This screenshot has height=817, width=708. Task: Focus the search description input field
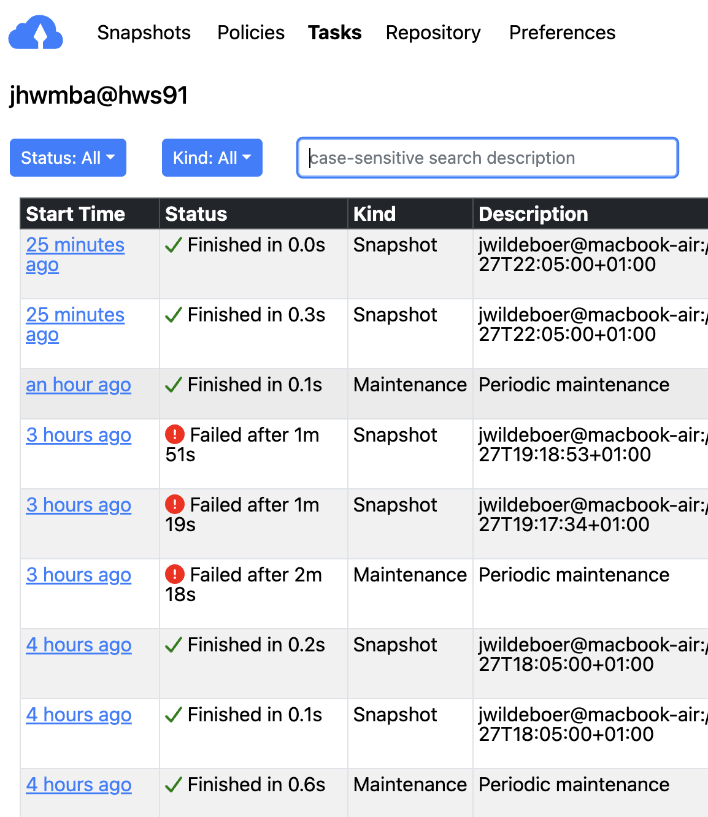488,158
